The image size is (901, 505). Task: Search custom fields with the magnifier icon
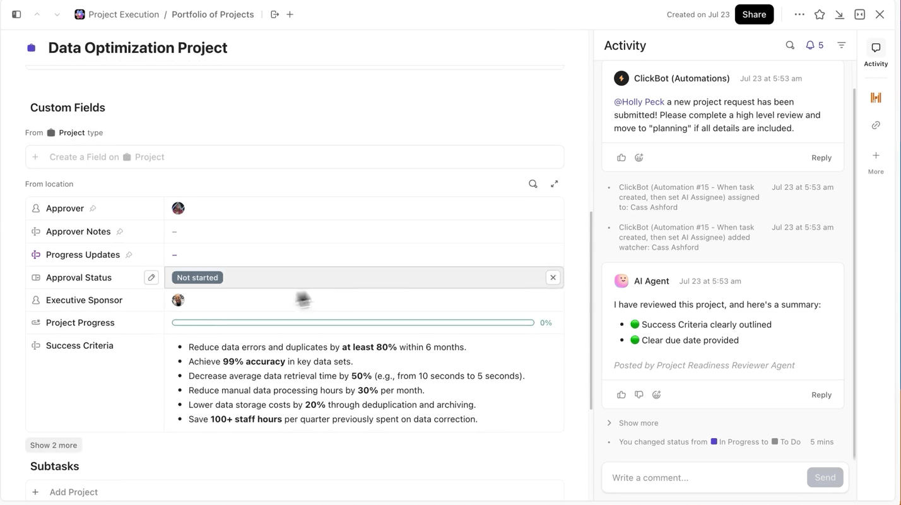point(533,184)
